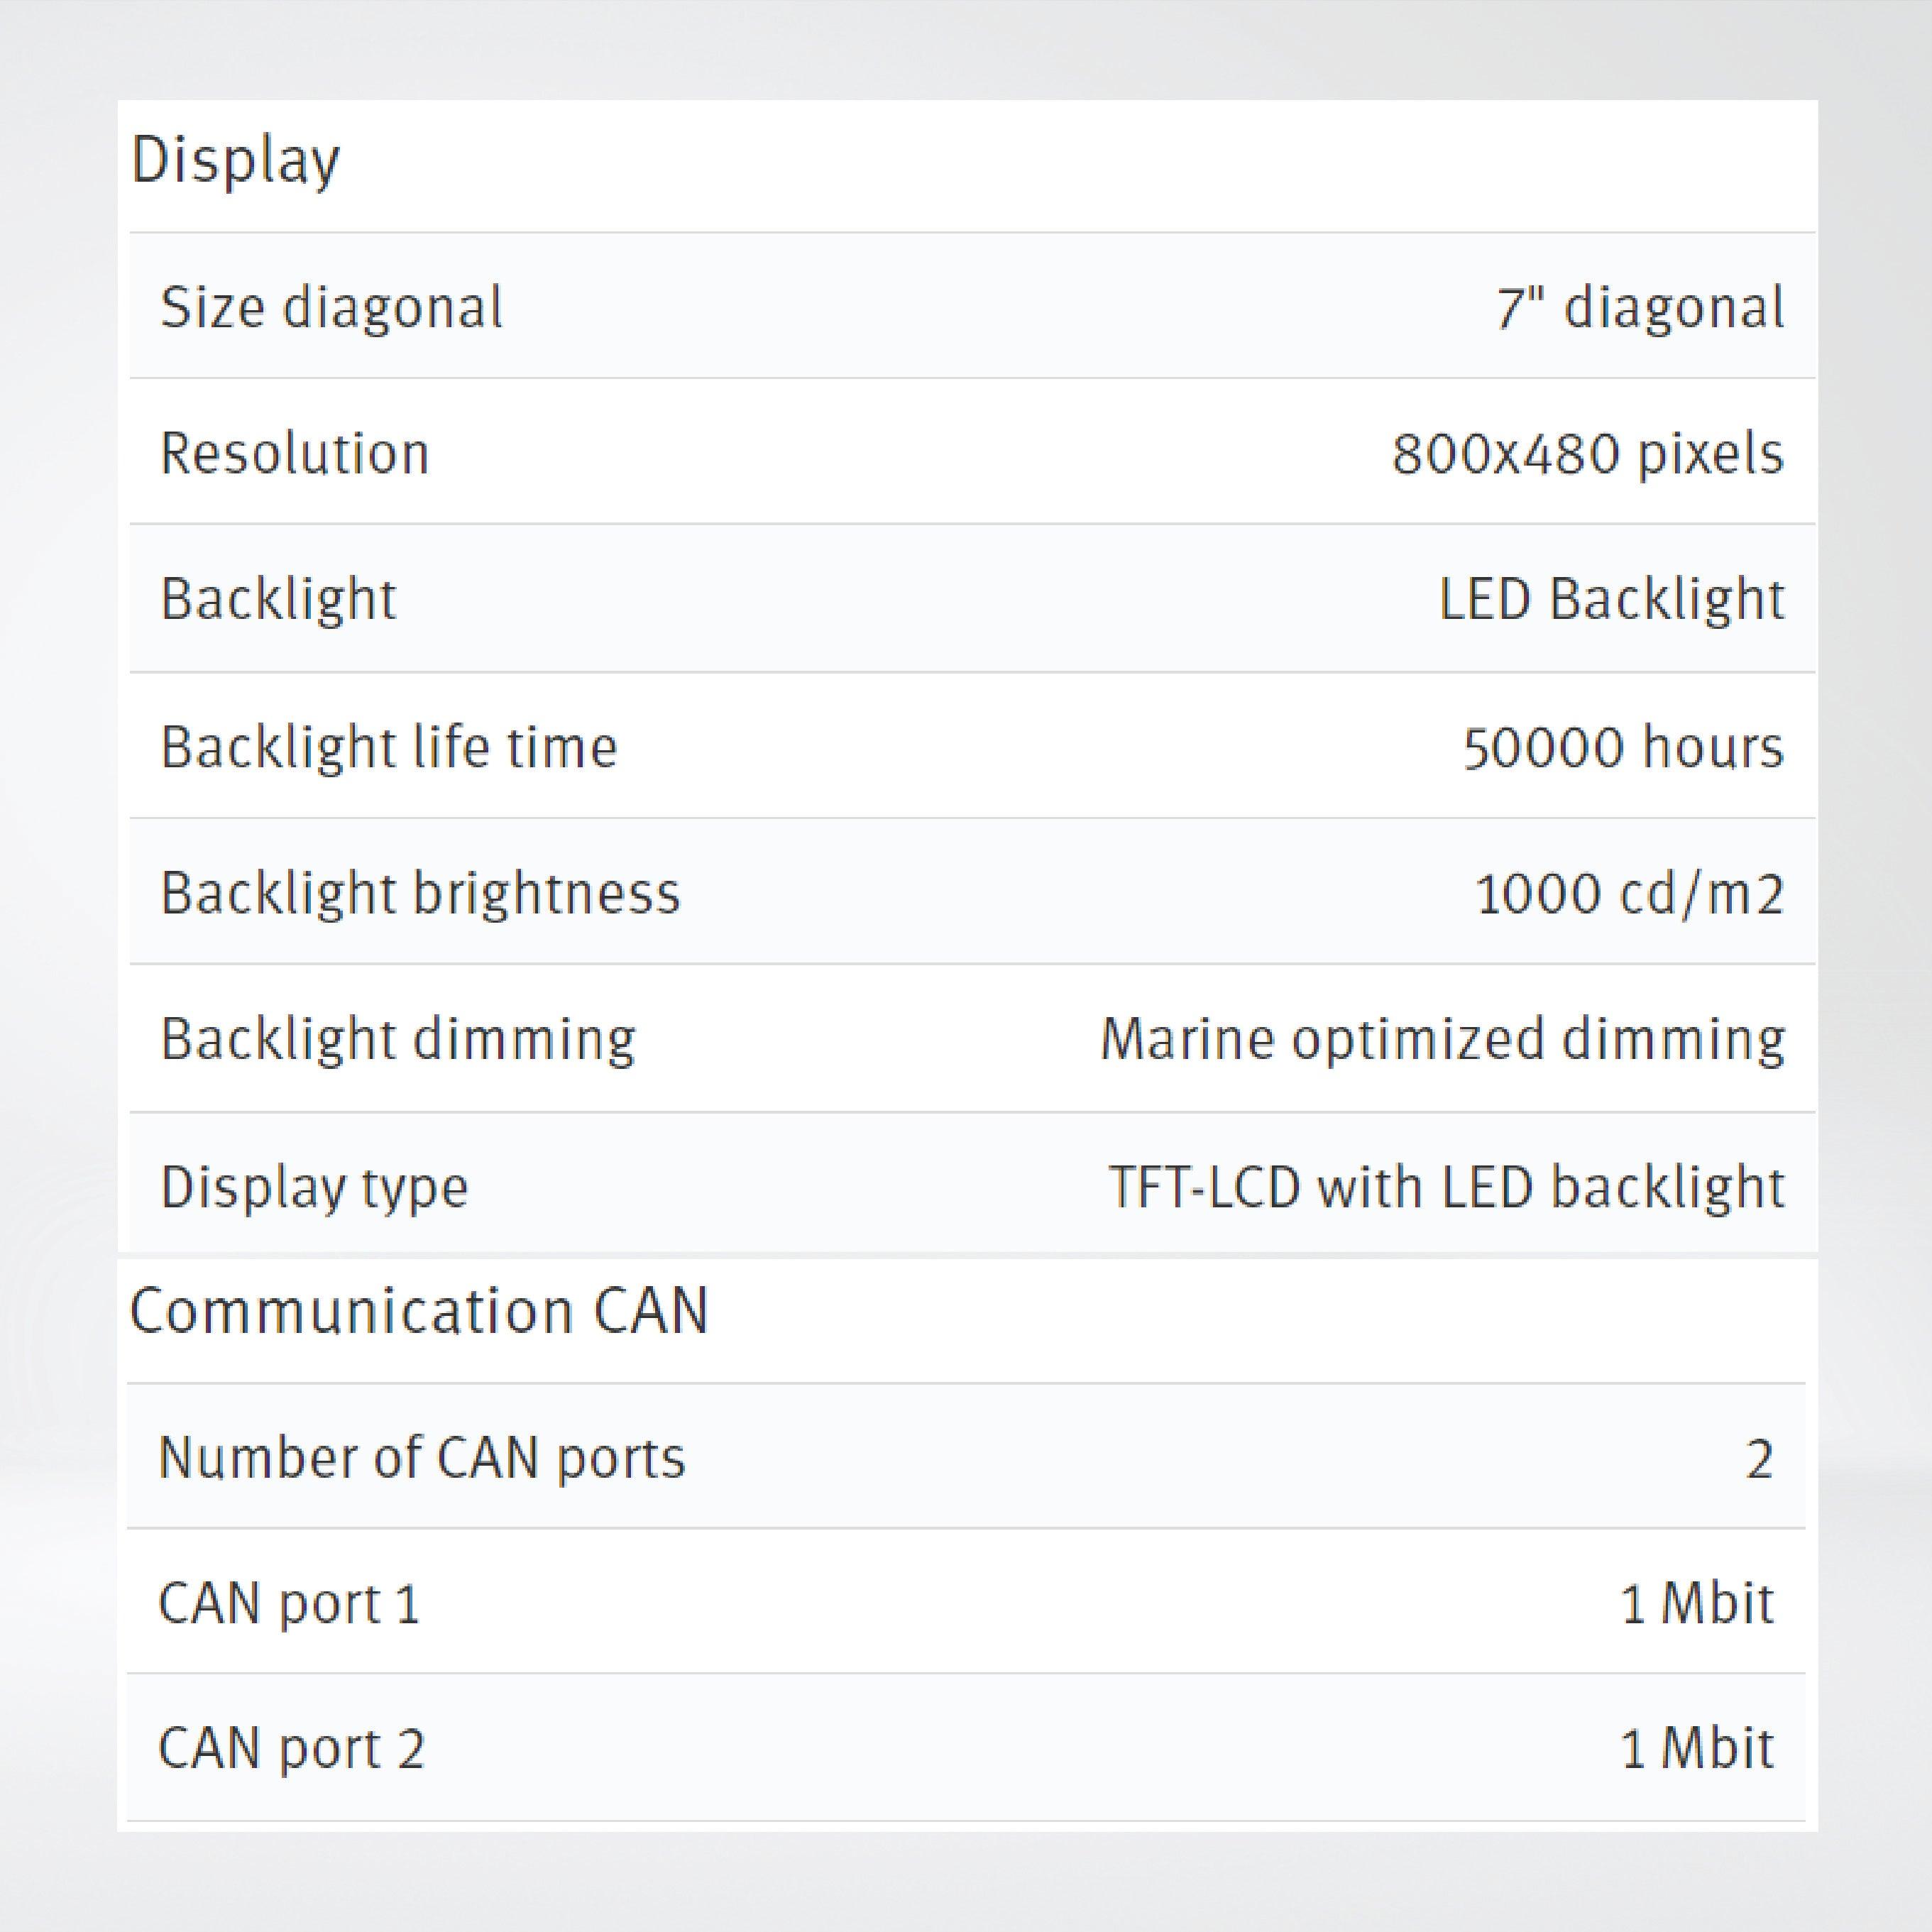This screenshot has width=1932, height=1932.
Task: Click the 50000 hours value
Action: pyautogui.click(x=1622, y=746)
